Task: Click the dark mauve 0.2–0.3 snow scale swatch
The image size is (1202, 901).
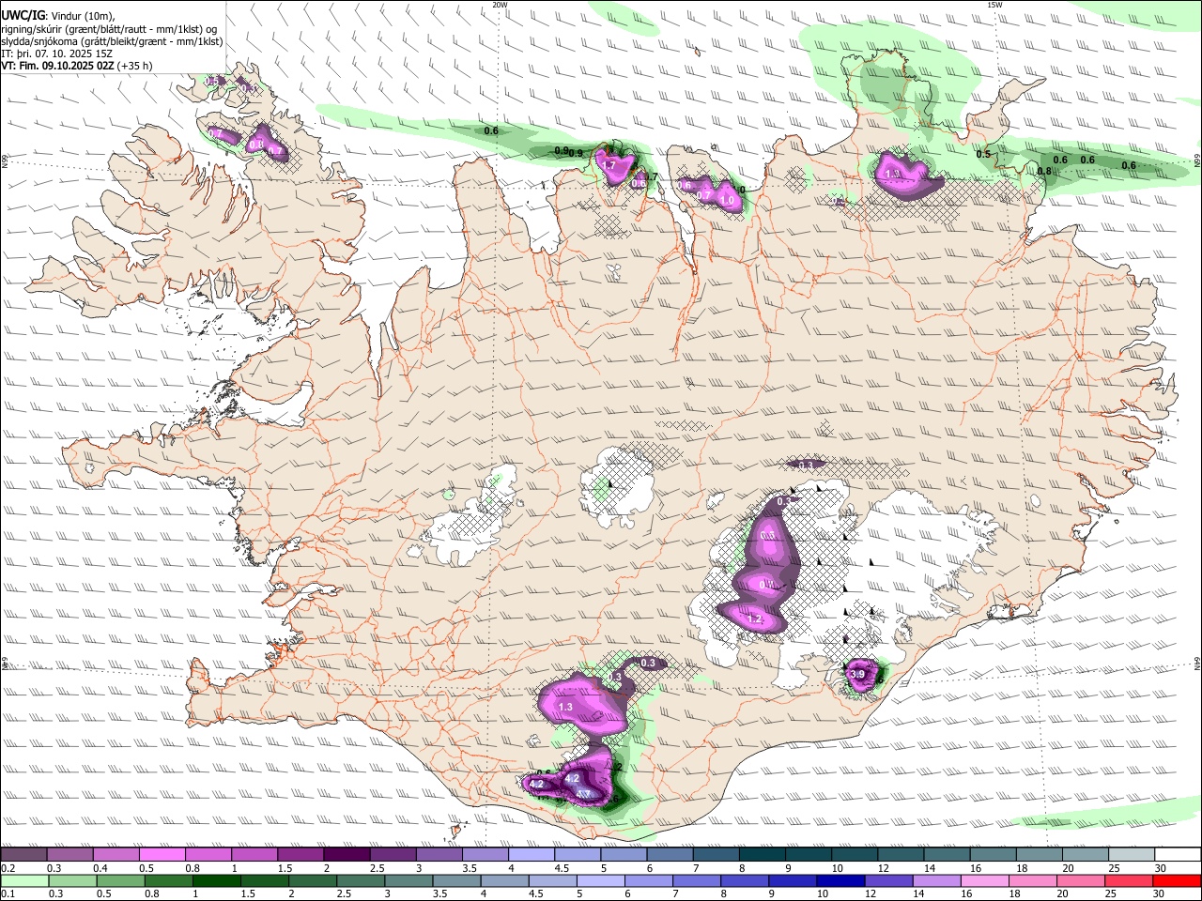Action: click(23, 854)
